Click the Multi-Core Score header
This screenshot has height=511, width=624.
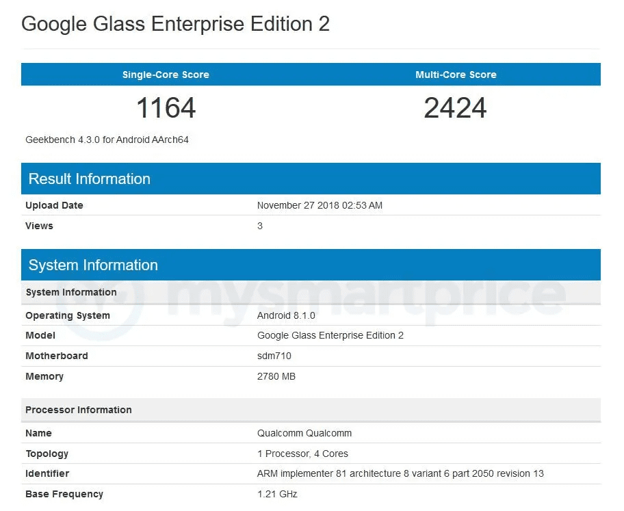pos(456,75)
